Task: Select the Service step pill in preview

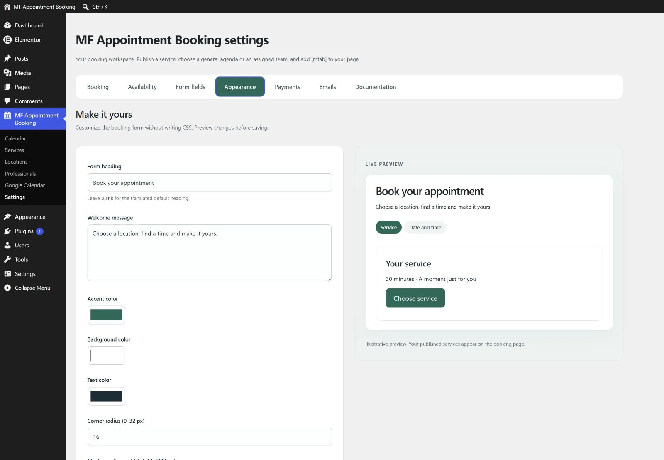Action: (x=388, y=227)
